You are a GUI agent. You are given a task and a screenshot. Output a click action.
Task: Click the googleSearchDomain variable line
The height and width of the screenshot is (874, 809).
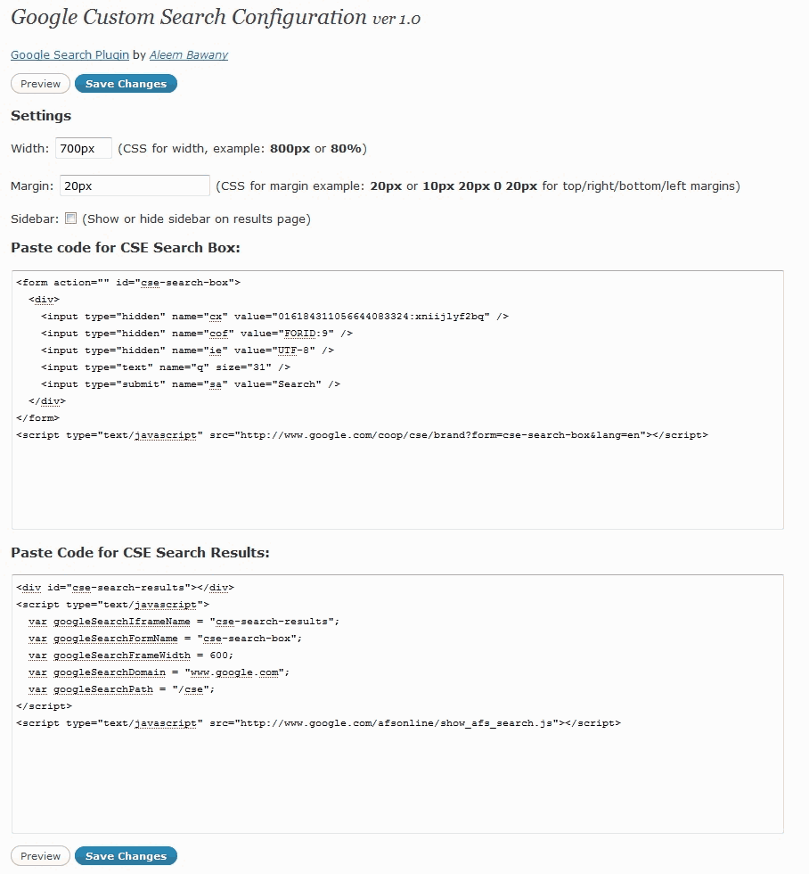pyautogui.click(x=159, y=672)
